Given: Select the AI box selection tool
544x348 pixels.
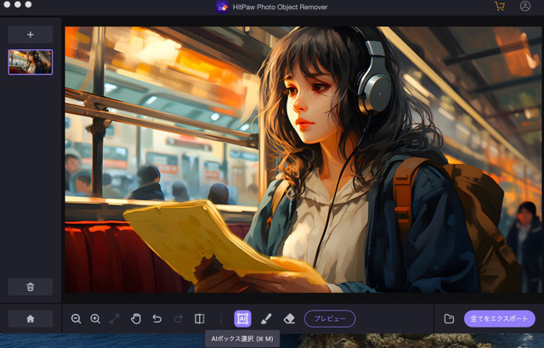Looking at the screenshot, I should (x=242, y=318).
